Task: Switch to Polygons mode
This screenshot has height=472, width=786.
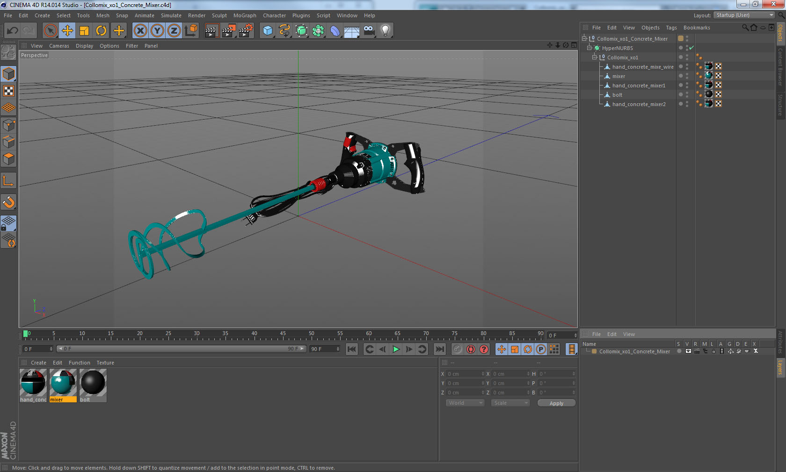Action: [x=9, y=159]
